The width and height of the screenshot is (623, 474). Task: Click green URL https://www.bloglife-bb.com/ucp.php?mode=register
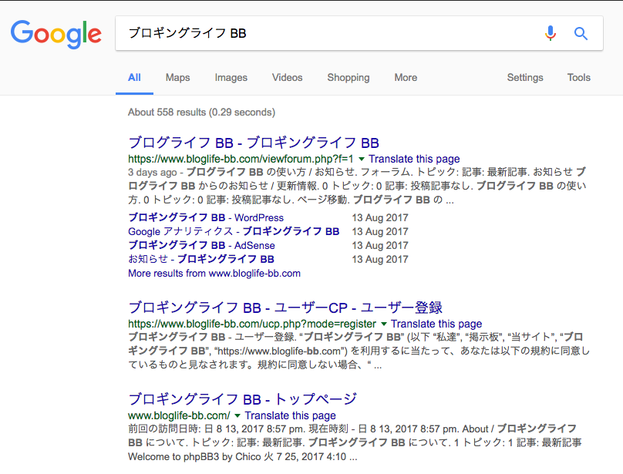coord(252,324)
